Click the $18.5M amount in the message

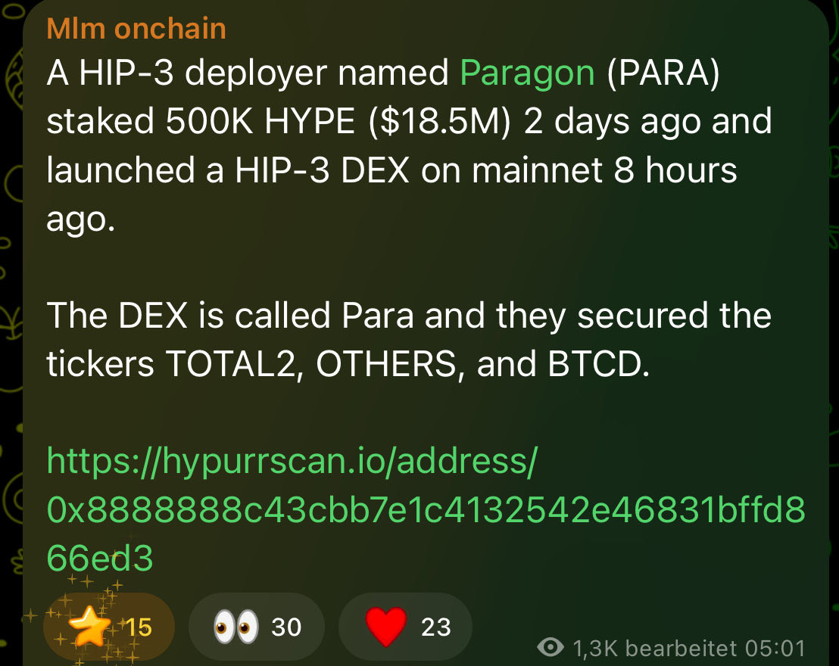439,121
